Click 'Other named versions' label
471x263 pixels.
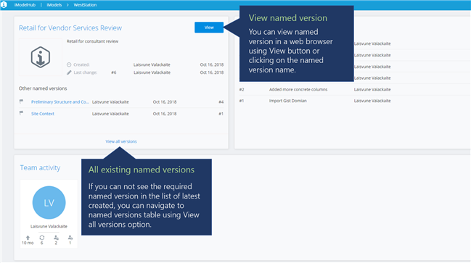[x=43, y=88]
